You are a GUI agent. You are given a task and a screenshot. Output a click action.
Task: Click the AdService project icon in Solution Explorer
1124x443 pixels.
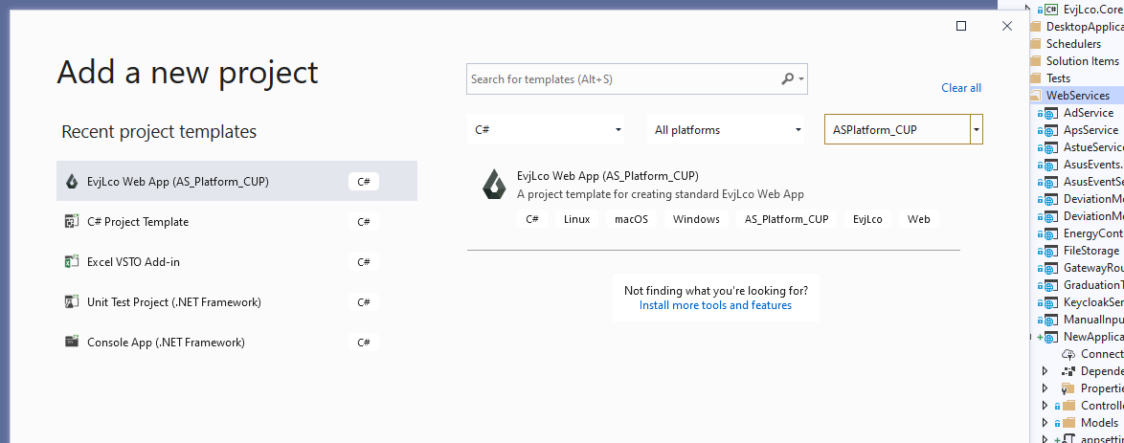[x=1051, y=113]
